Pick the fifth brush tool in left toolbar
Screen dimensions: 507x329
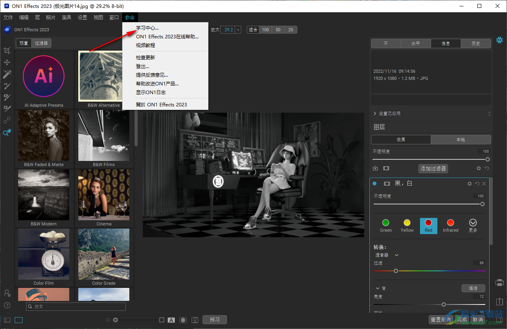[7, 97]
